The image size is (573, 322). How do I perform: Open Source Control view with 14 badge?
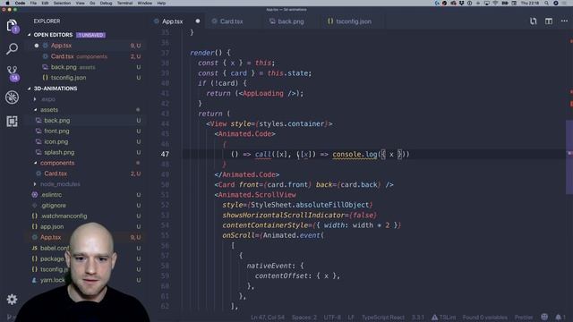[13, 73]
